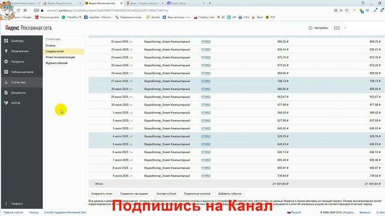The image size is (385, 216).
Task: Open Вакансии footer link
Action: (365, 212)
